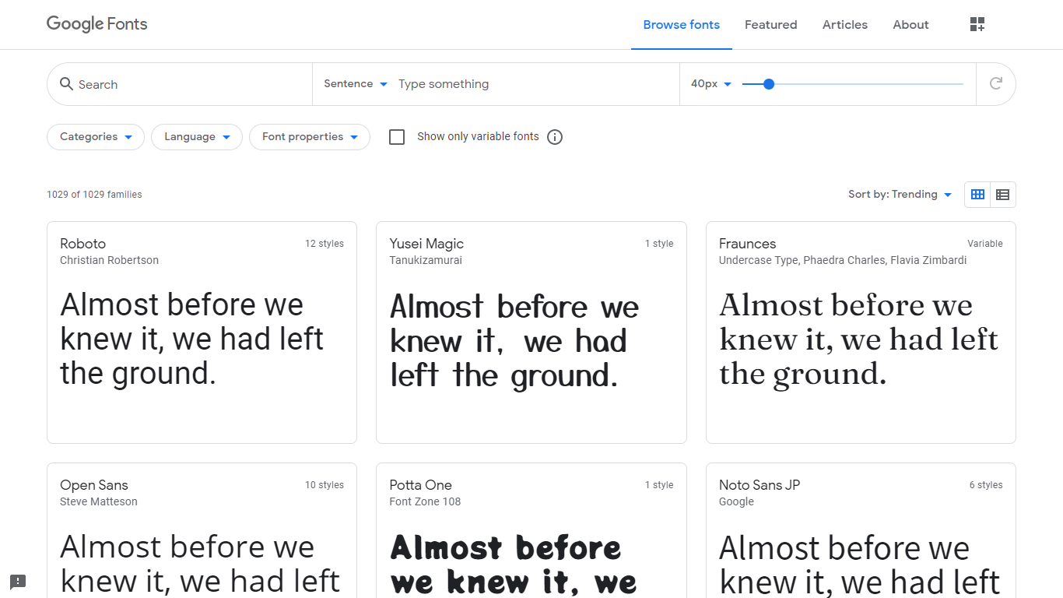Click author name Tanukizamurai
This screenshot has width=1063, height=598.
point(426,260)
